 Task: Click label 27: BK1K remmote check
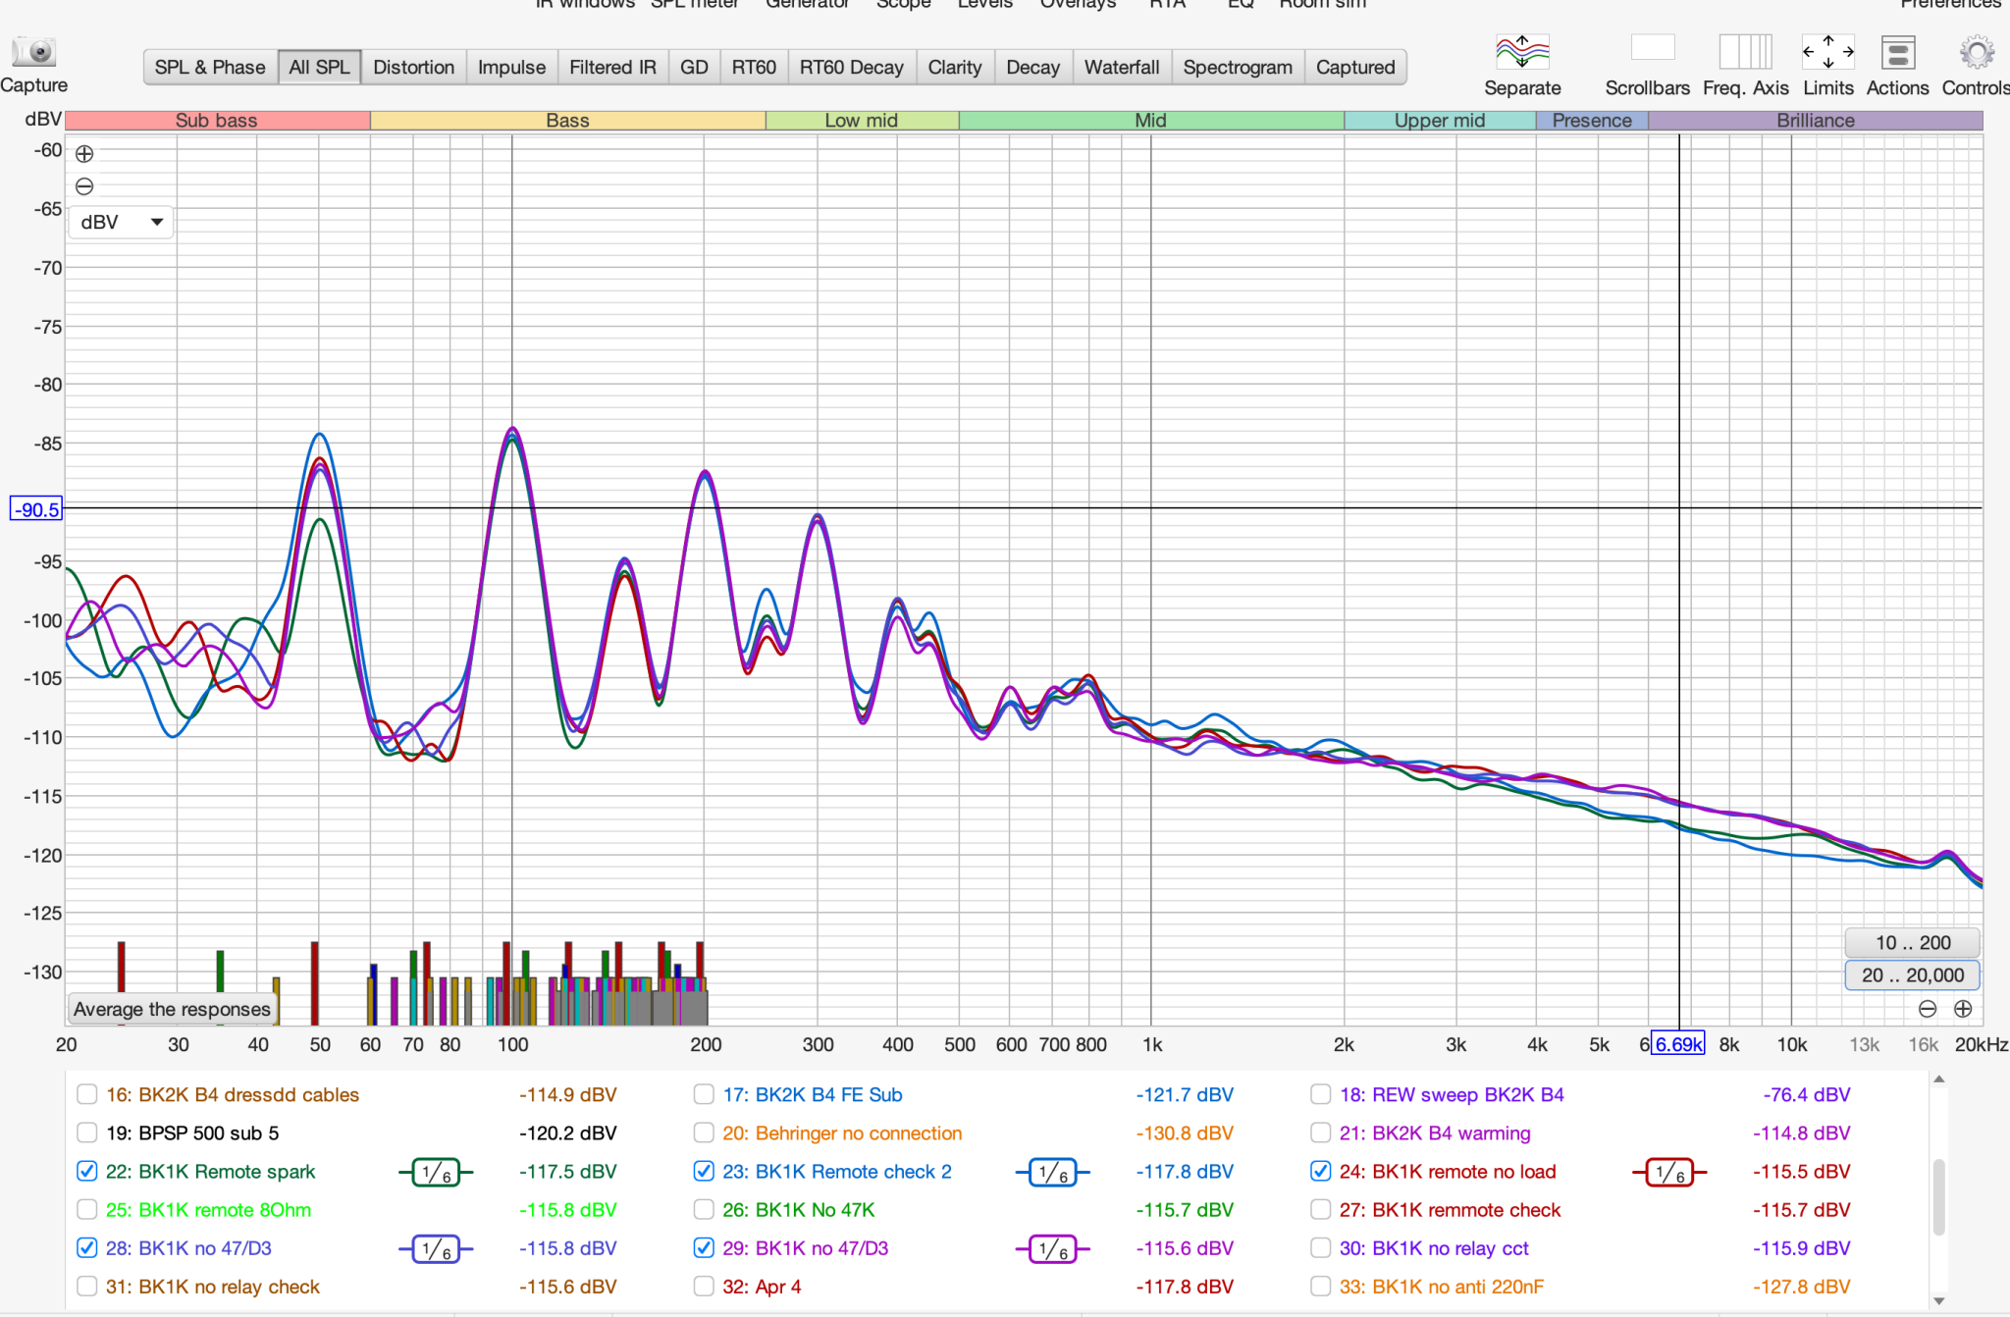[x=1450, y=1210]
